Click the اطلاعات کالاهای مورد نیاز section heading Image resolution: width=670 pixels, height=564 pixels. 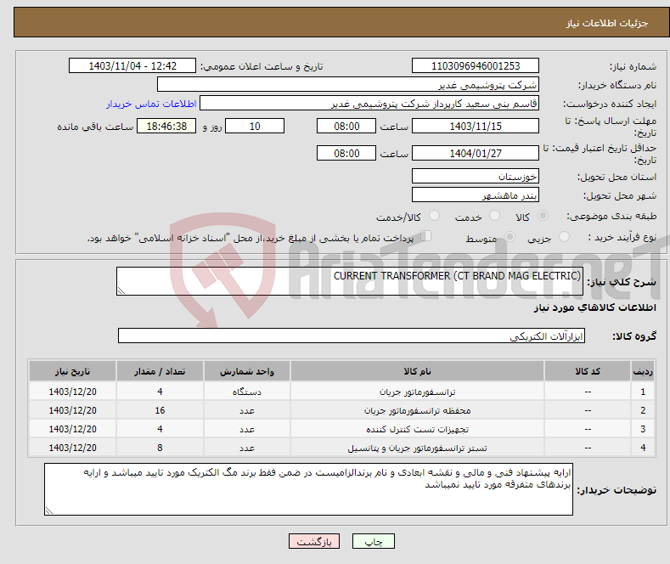pos(594,307)
